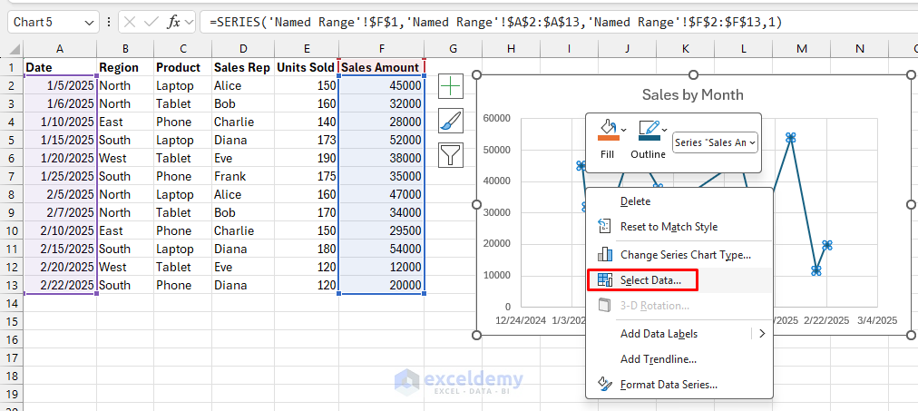Viewport: 918px width, 411px height.
Task: Open the Series "Sales An" element dropdown
Action: coord(716,142)
